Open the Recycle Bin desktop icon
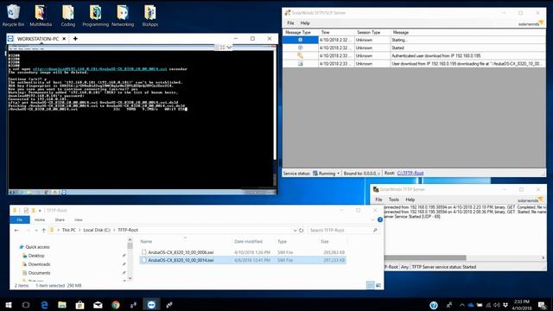Image resolution: width=553 pixels, height=311 pixels. [x=13, y=16]
